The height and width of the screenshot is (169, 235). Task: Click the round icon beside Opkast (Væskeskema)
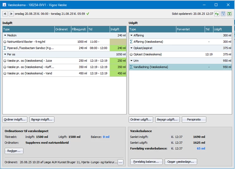point(131,54)
